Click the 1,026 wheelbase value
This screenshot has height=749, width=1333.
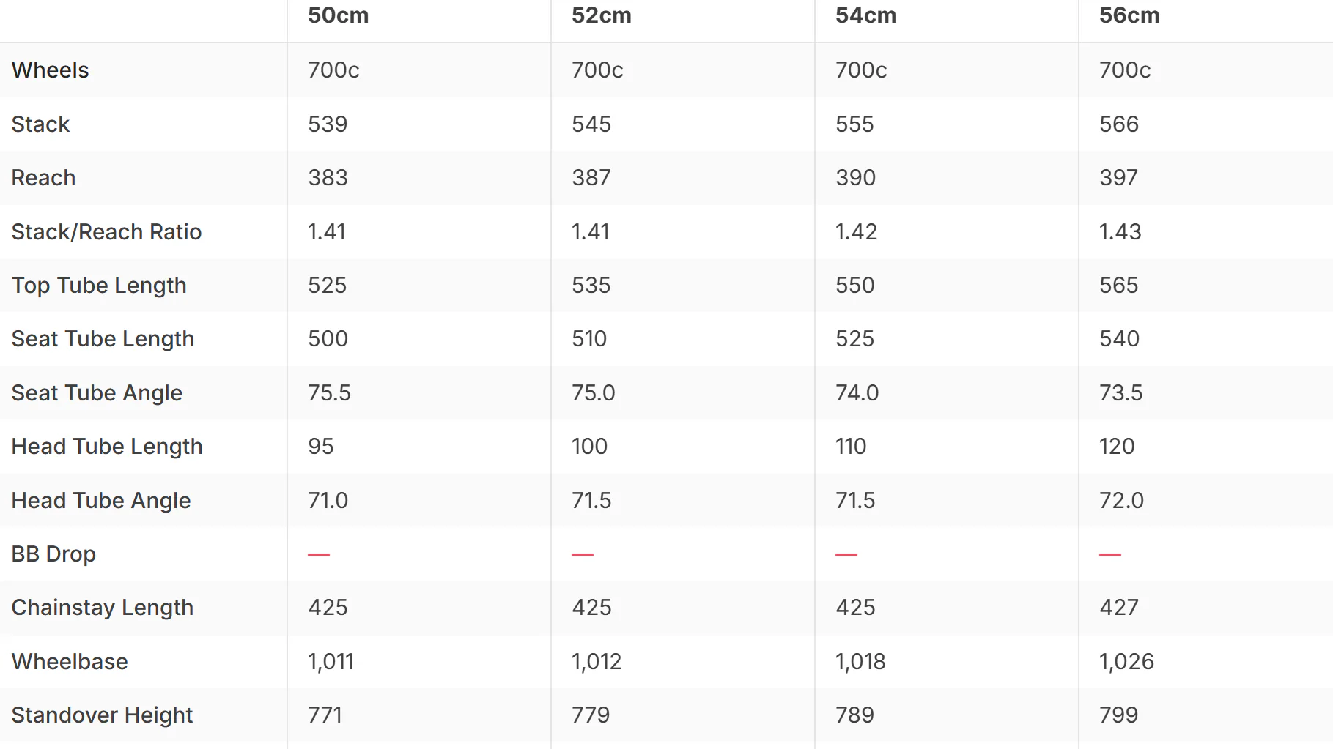pyautogui.click(x=1126, y=662)
